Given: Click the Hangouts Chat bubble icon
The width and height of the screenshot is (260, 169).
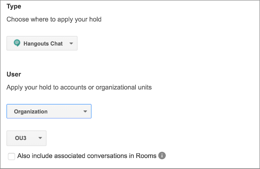Looking at the screenshot, I should [x=17, y=43].
